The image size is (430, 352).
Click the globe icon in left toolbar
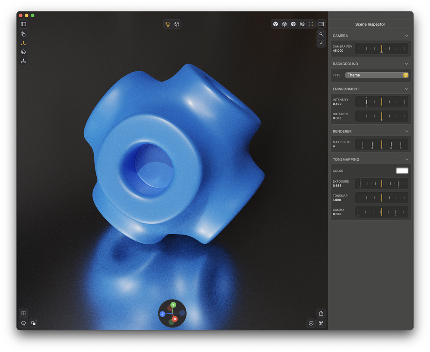pos(23,52)
